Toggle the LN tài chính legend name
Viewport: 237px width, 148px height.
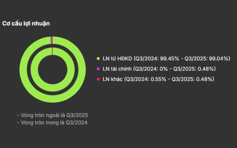click(117, 69)
